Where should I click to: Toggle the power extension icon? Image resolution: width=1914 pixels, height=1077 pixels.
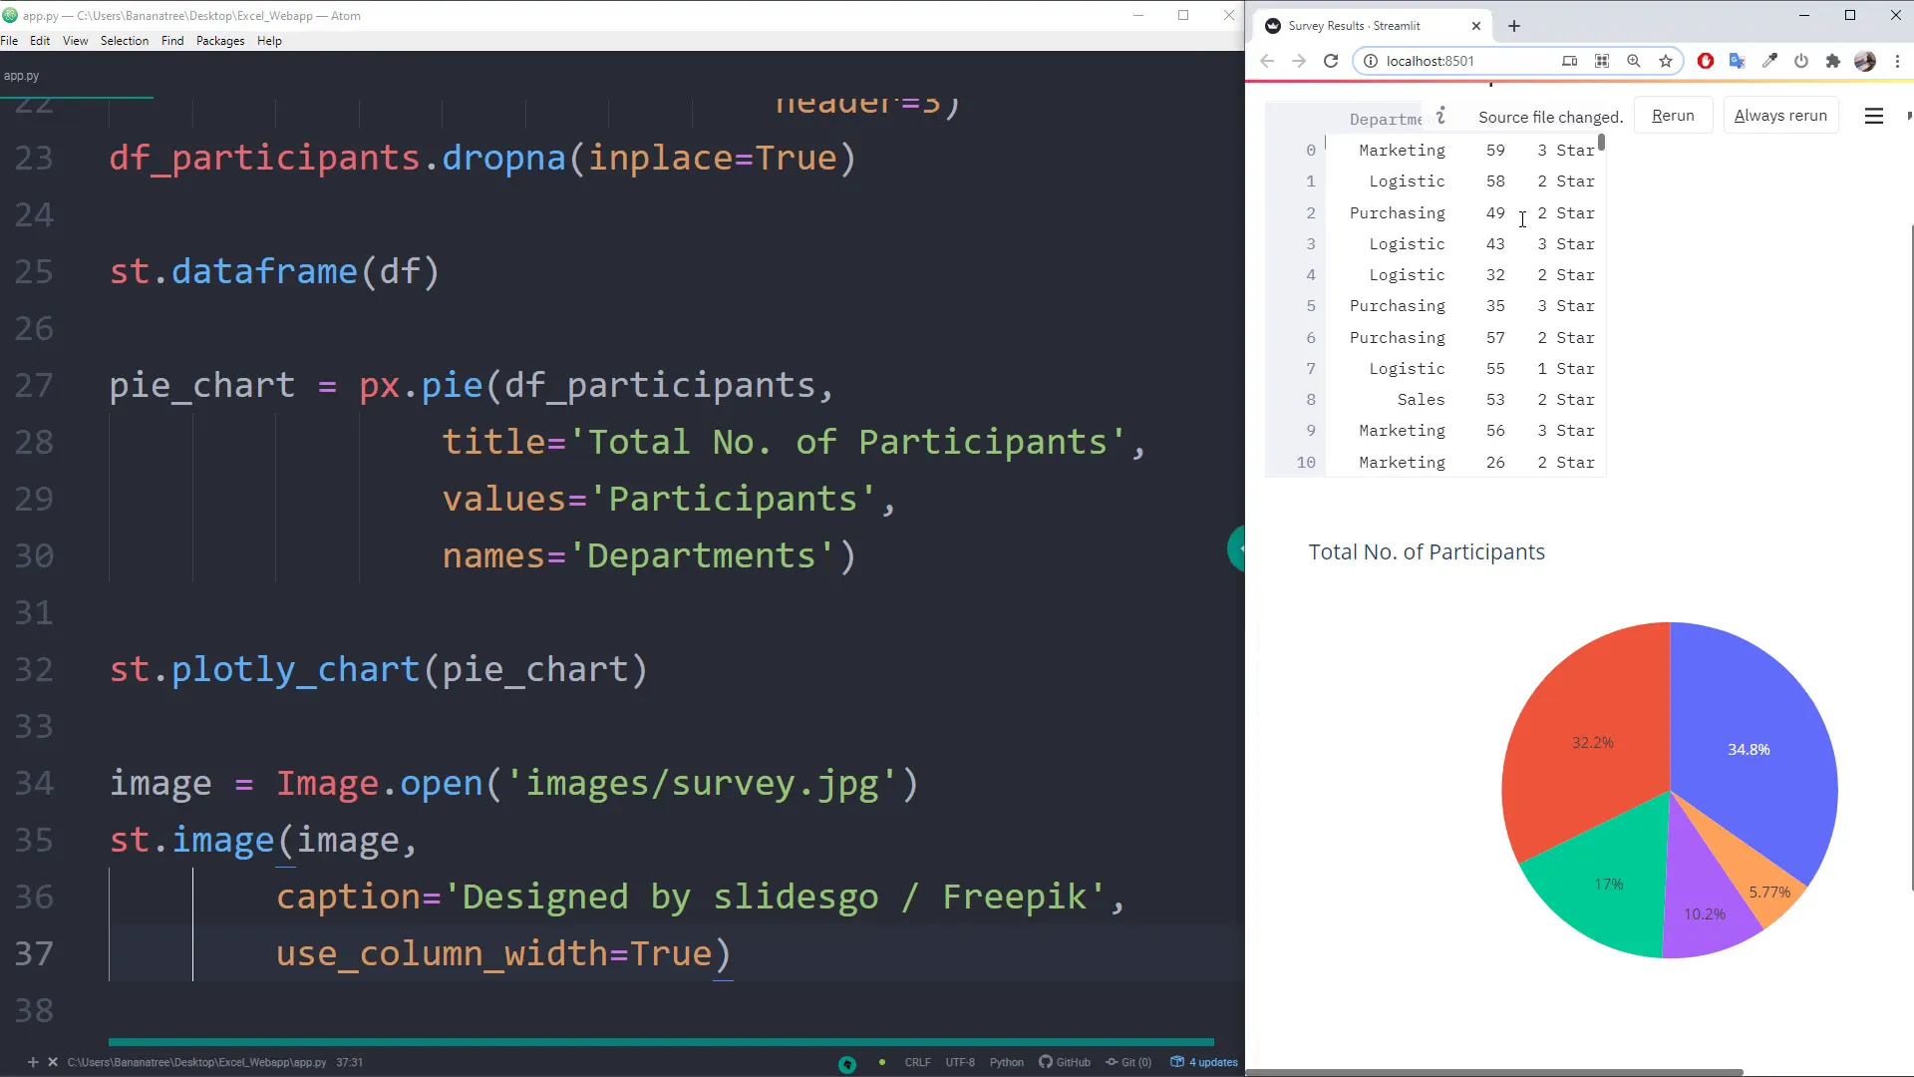point(1801,61)
